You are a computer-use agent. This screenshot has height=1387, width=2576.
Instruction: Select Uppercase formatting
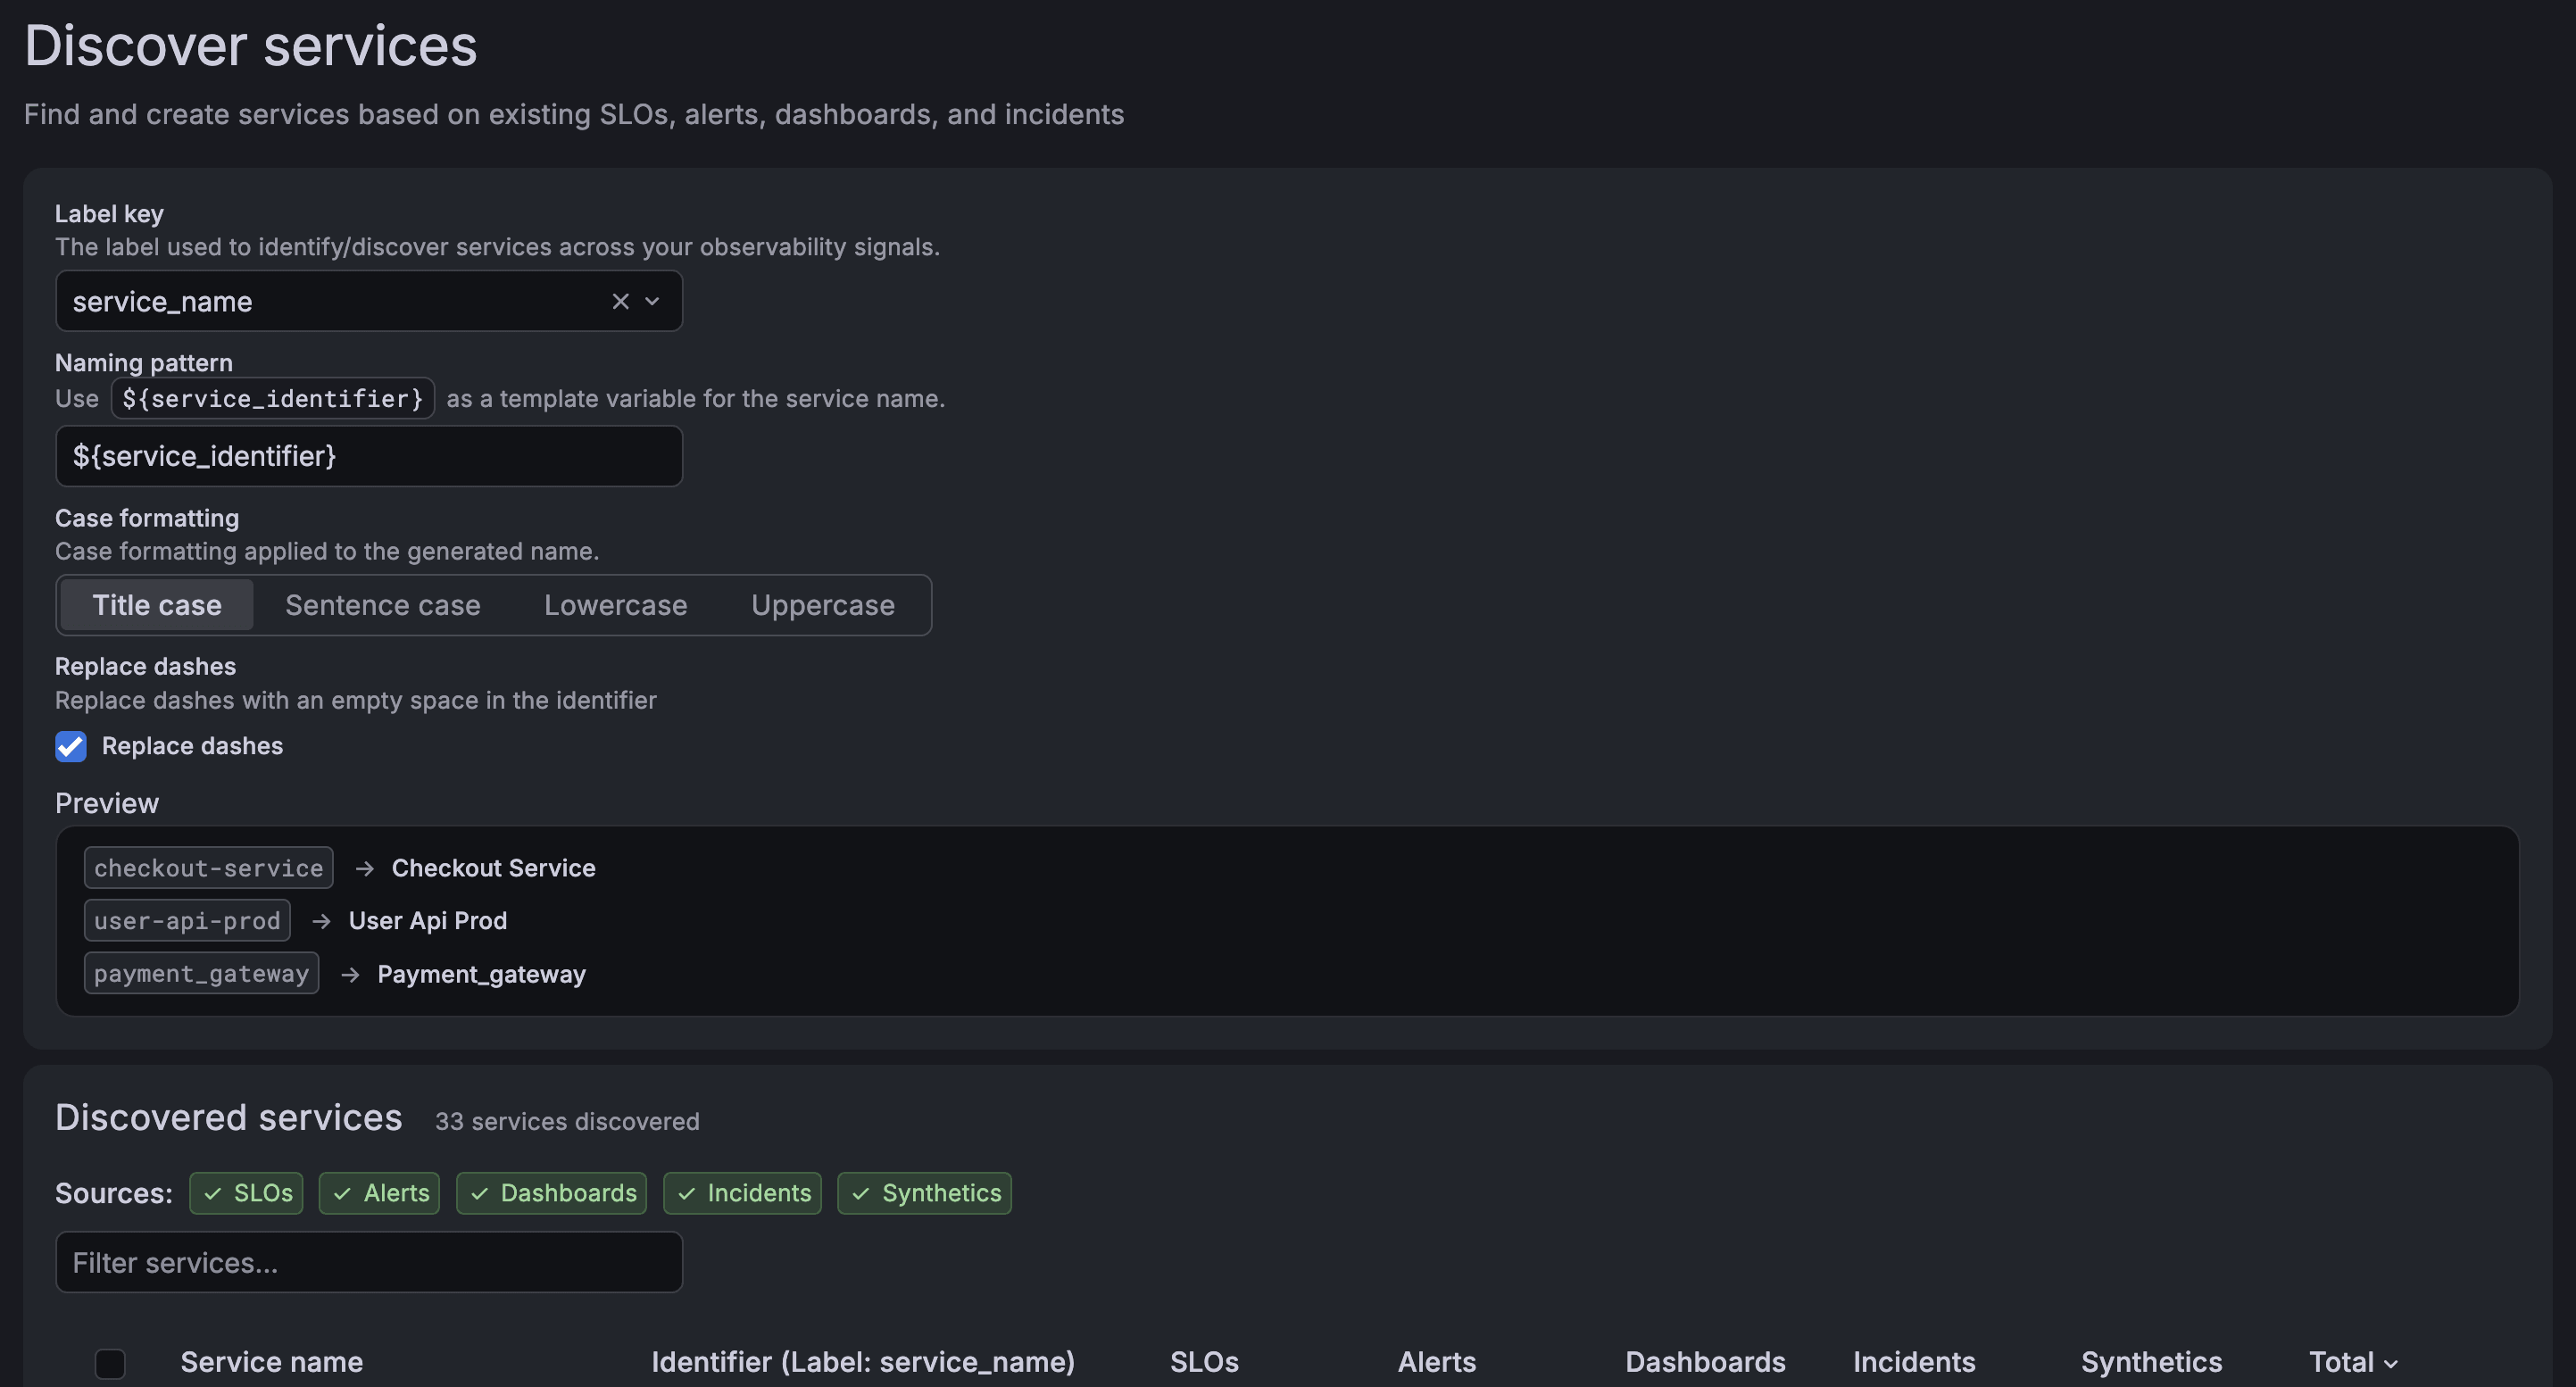pyautogui.click(x=823, y=605)
